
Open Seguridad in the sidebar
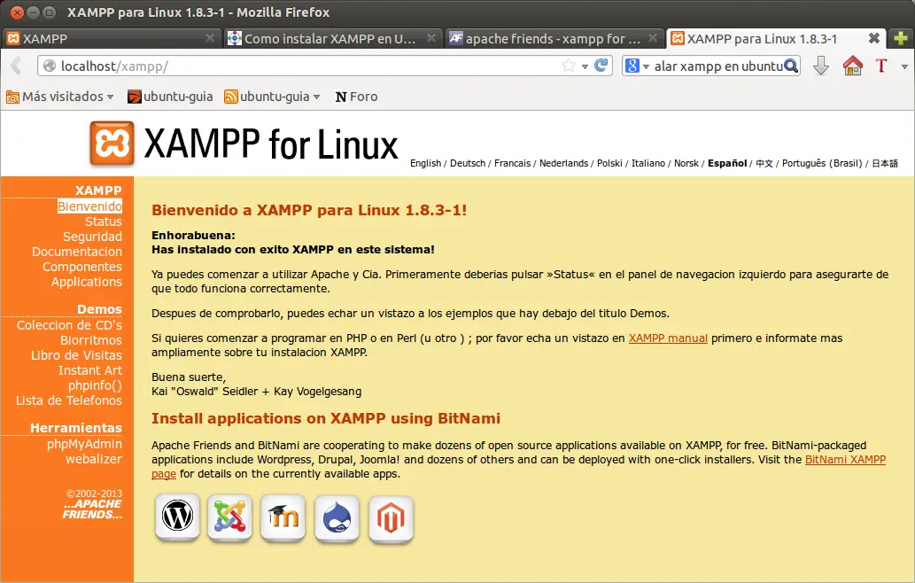[93, 237]
